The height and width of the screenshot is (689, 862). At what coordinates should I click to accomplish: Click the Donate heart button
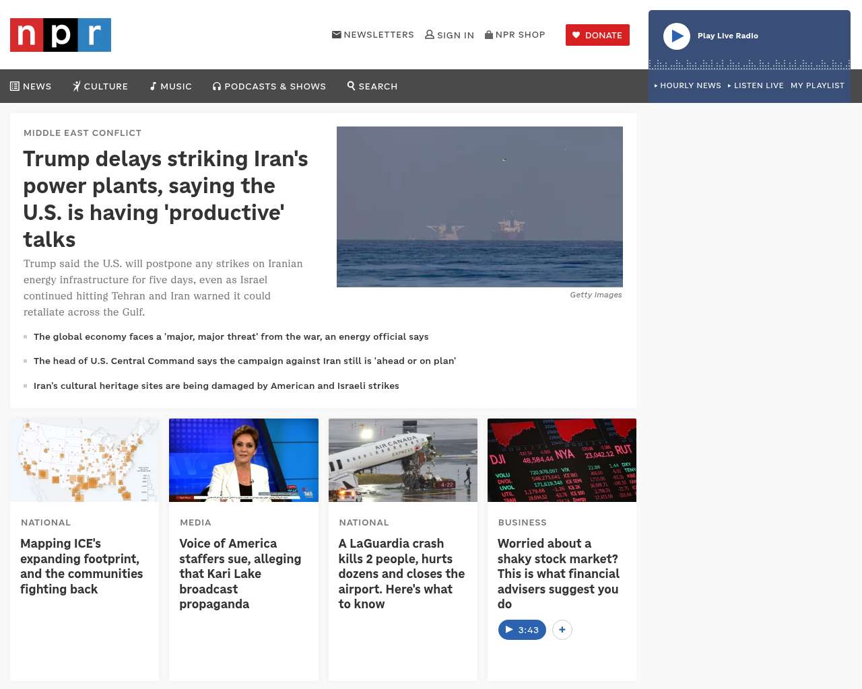tap(597, 35)
